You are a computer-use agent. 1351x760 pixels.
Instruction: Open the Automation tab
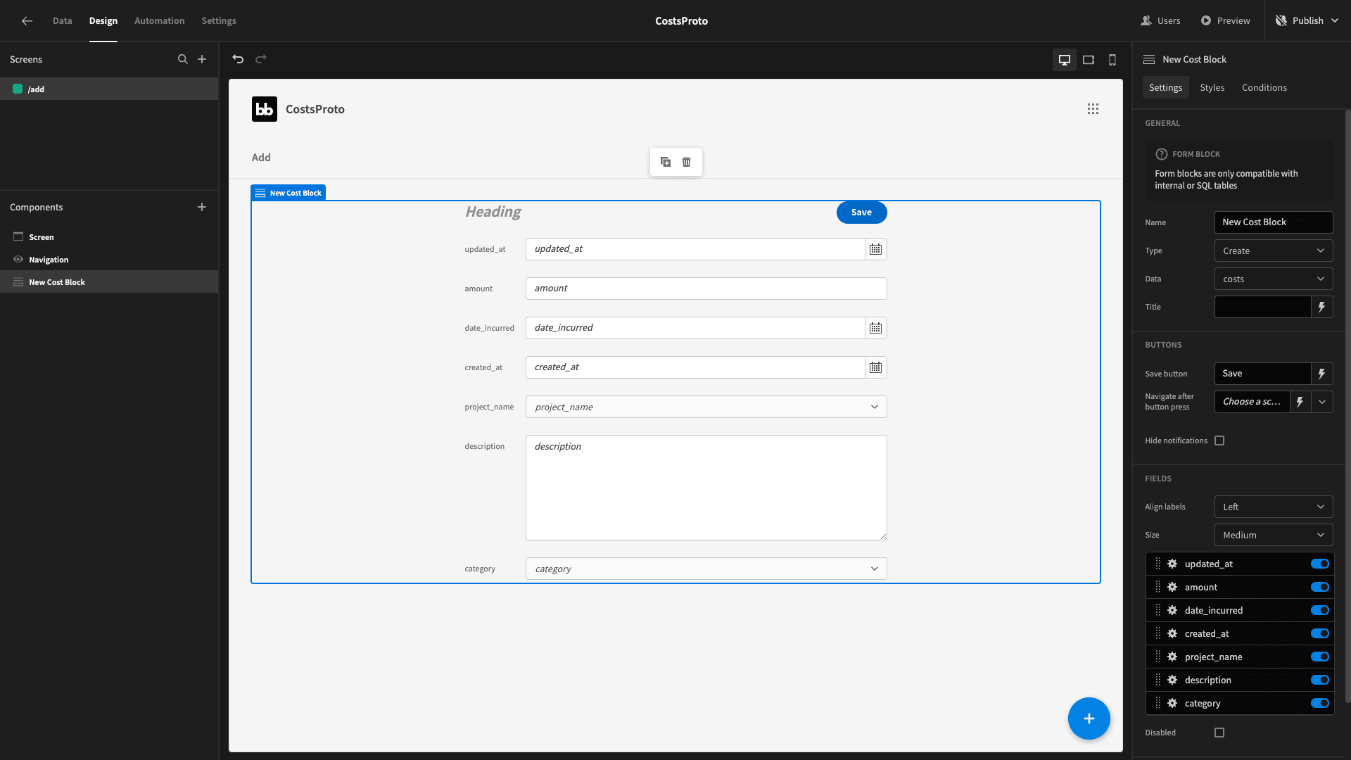159,20
